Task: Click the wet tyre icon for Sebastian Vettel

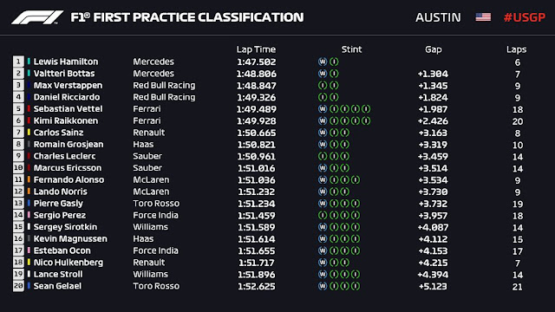Action: click(x=323, y=109)
